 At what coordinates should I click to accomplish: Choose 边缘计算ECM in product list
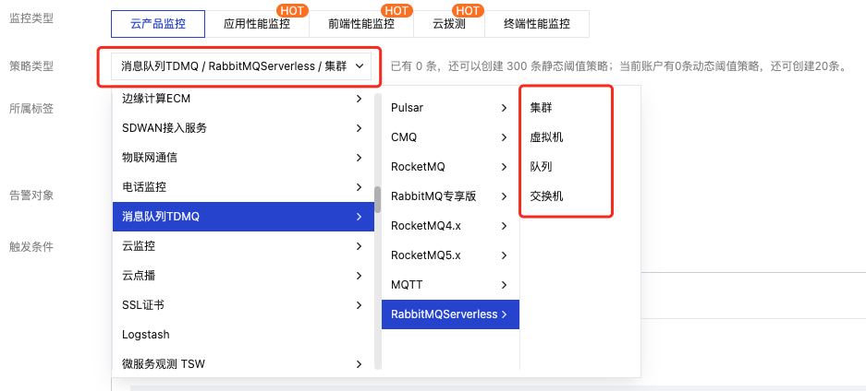pyautogui.click(x=243, y=99)
